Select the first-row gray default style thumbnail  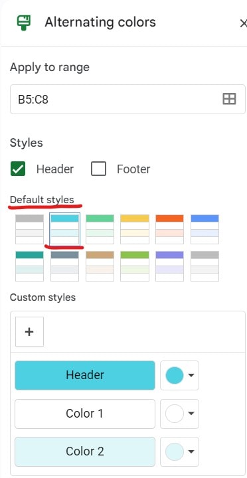tap(29, 229)
